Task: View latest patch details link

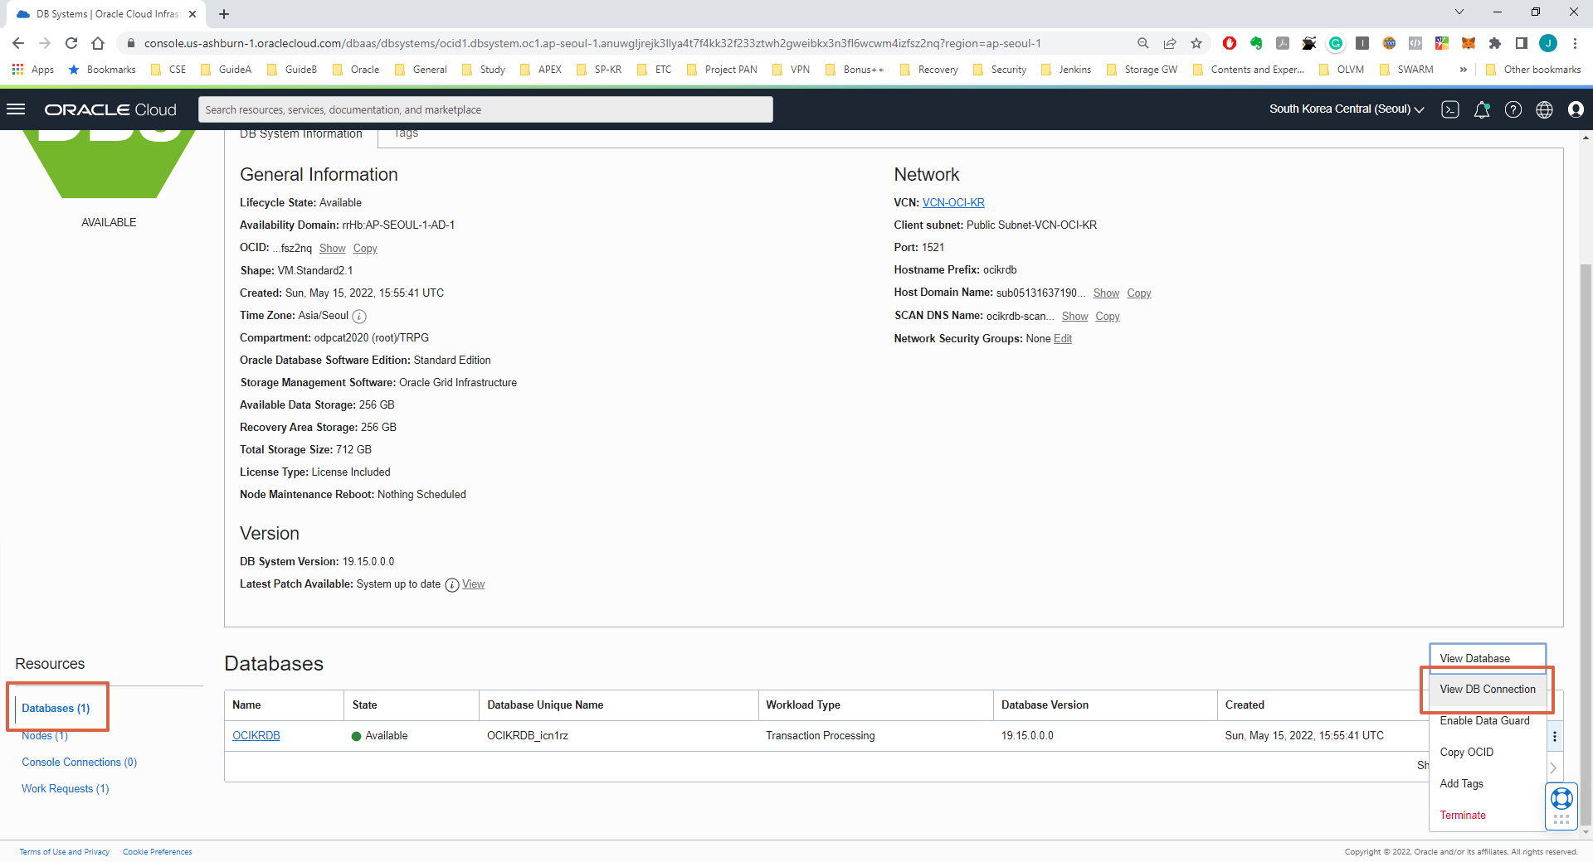Action: tap(473, 584)
